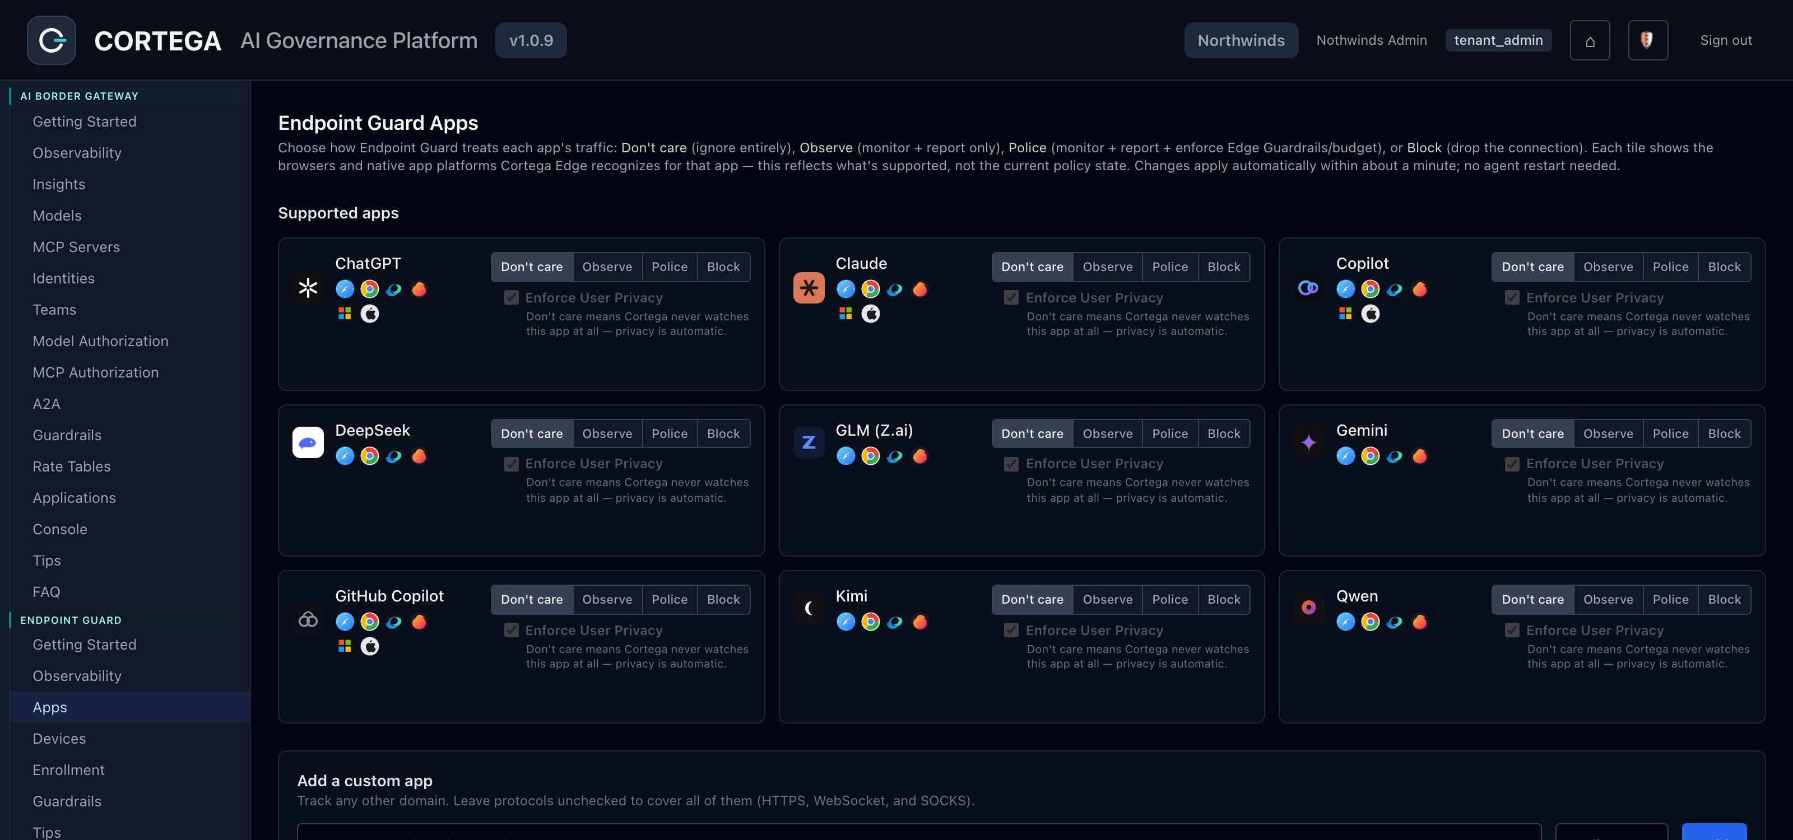This screenshot has height=840, width=1793.
Task: Set Kimi policy to Observe
Action: 1107,599
